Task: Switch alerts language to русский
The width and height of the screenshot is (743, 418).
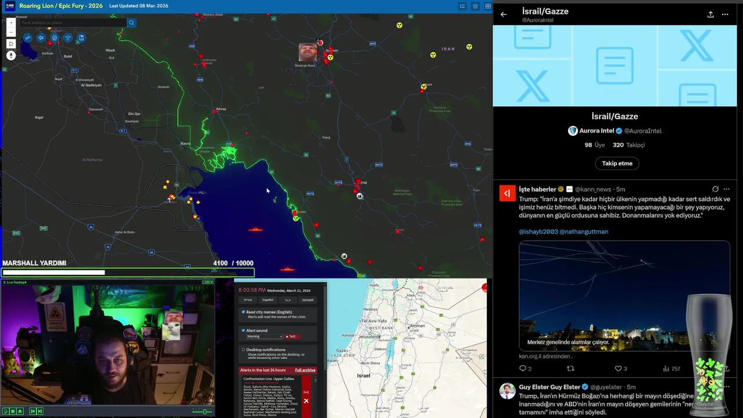Action: coord(308,300)
